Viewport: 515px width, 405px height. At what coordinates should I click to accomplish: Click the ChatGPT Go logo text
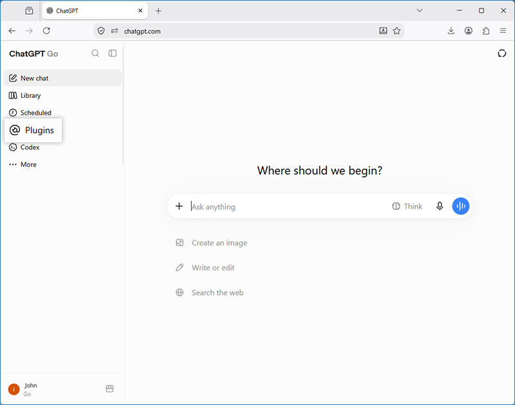pyautogui.click(x=33, y=54)
